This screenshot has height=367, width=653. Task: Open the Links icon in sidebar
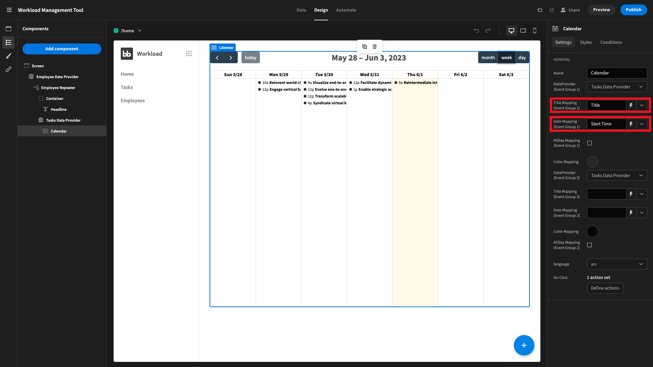coord(9,69)
